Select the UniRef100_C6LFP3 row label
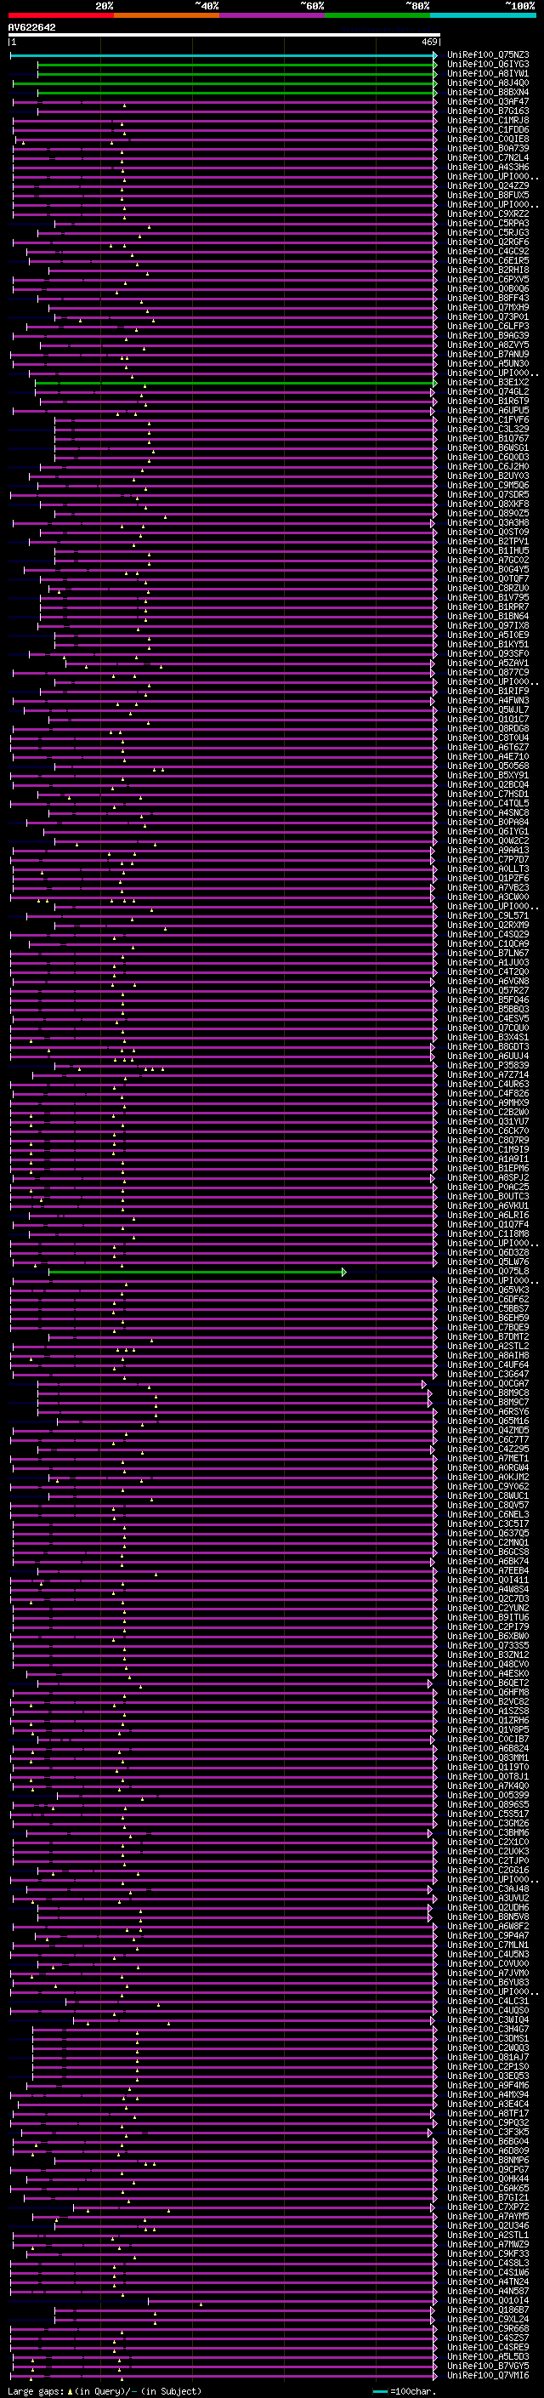544x2398 pixels. (488, 327)
